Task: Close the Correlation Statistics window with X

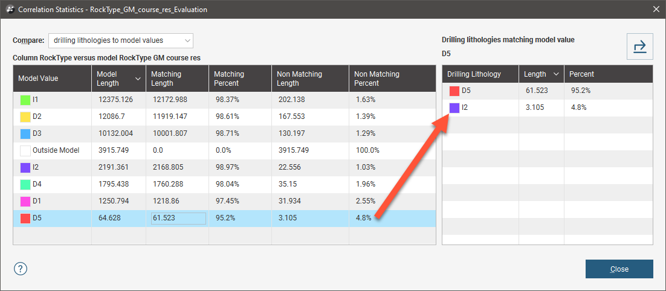Action: (x=656, y=9)
